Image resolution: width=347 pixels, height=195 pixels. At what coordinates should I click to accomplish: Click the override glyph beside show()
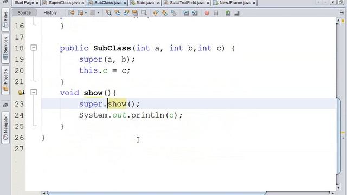21,93
